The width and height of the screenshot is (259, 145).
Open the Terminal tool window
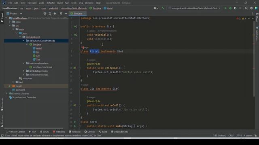click(x=74, y=132)
